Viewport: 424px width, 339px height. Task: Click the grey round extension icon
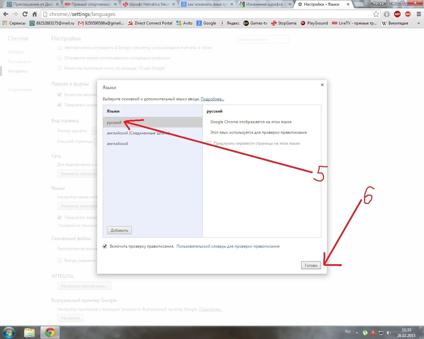click(387, 14)
